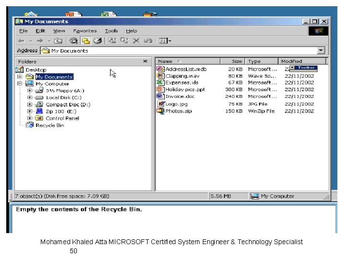Open the History toolbar button

point(97,41)
